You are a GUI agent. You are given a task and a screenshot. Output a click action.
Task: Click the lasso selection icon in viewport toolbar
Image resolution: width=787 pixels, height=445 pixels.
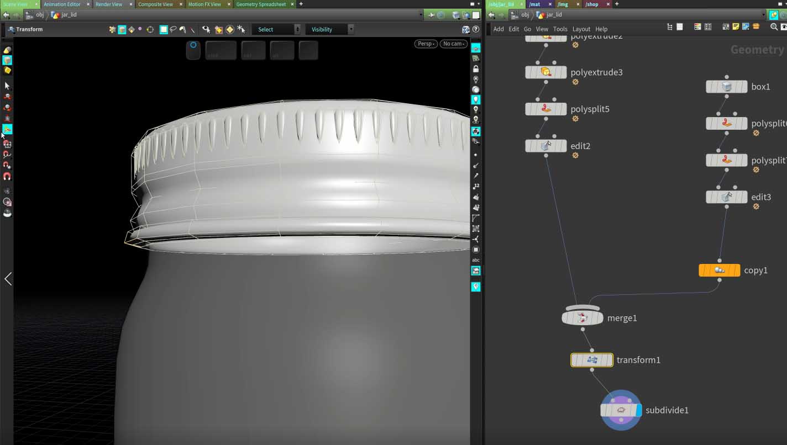pos(173,29)
